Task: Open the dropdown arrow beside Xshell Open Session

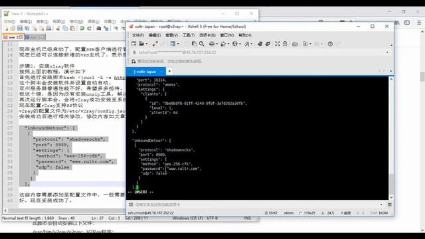Action: point(147,44)
